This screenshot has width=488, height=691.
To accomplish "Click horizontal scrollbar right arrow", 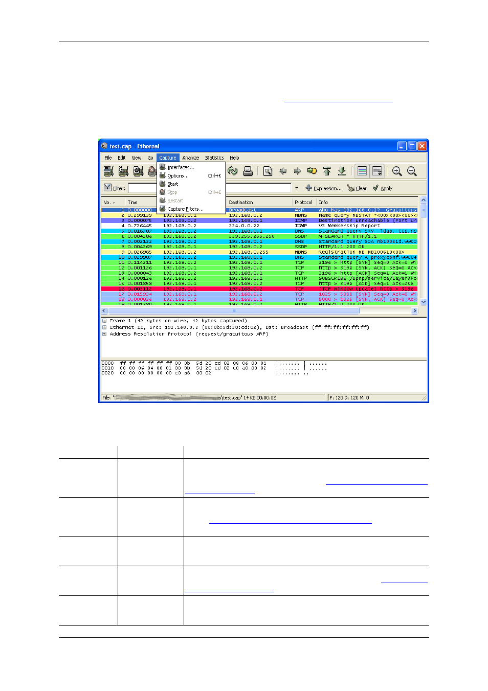I will [415, 311].
